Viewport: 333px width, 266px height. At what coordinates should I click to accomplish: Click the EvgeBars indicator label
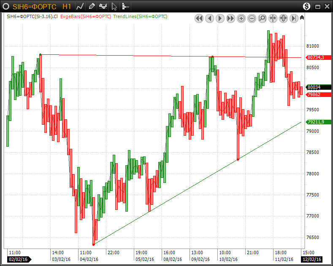pyautogui.click(x=86, y=16)
